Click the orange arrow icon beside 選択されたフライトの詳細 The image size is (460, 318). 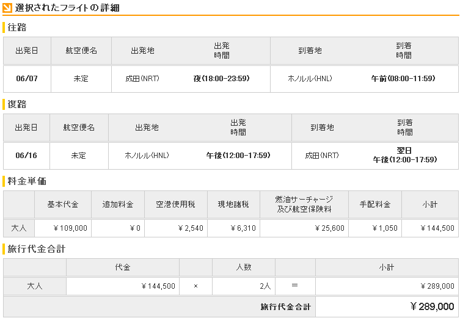point(7,8)
